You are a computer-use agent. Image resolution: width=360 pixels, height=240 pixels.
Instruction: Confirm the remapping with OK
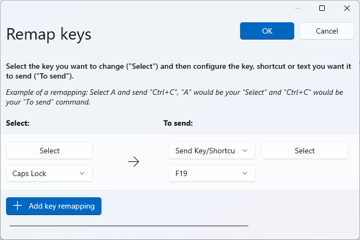(267, 31)
